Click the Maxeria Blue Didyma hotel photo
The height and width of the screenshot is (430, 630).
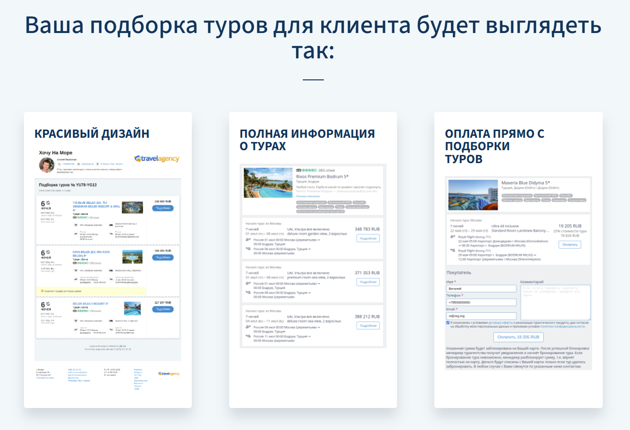[473, 195]
